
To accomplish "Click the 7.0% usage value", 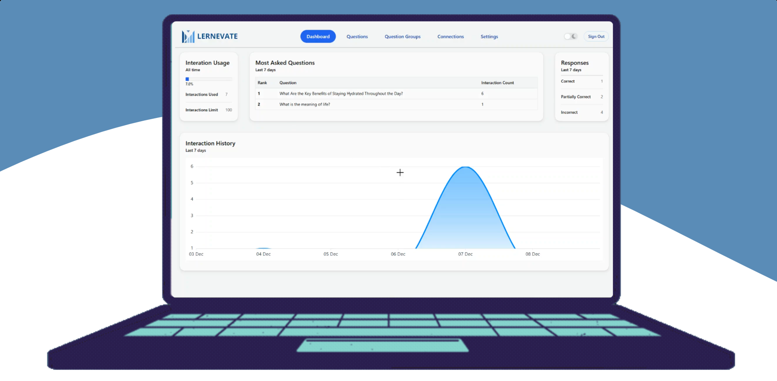I will tap(189, 84).
